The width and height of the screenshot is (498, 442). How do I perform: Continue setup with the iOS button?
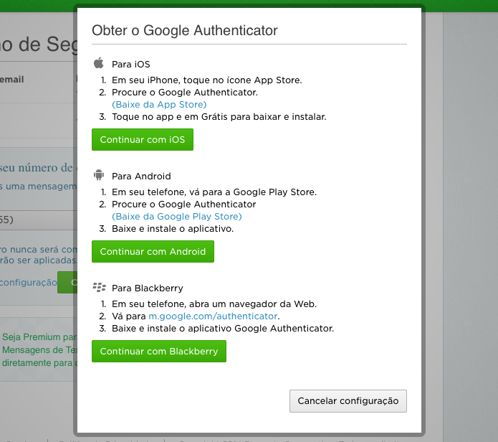coord(143,140)
